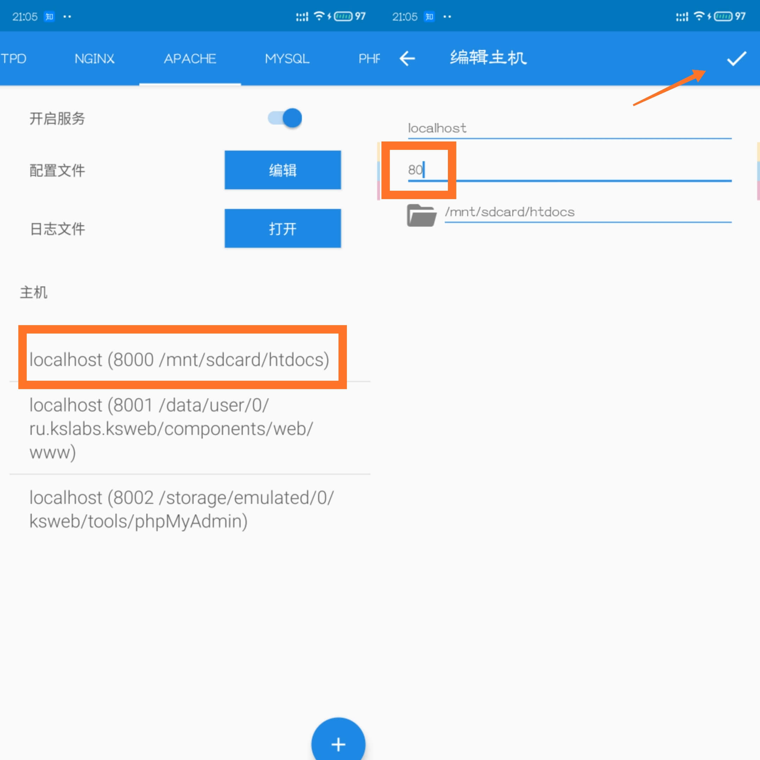Tap the blue notification icon in the left status bar
Image resolution: width=760 pixels, height=760 pixels.
pyautogui.click(x=49, y=17)
